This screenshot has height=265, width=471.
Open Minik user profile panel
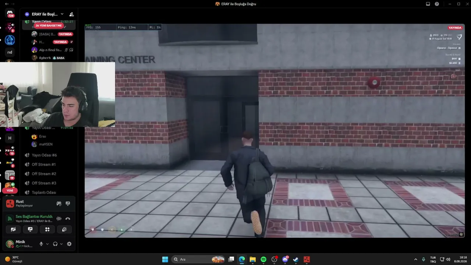coord(21,244)
